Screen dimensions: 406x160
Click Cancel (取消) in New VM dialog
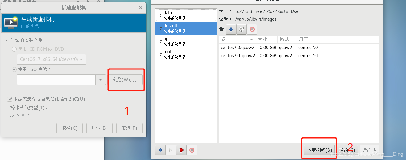pyautogui.click(x=69, y=128)
